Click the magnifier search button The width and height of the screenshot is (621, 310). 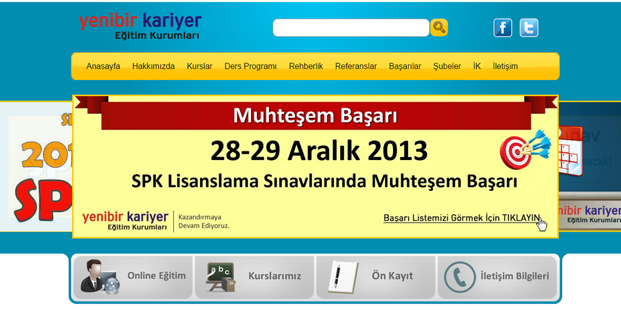[439, 27]
